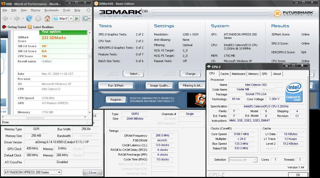
Task: Open URL bar history dropdown arrow
Action: tap(71, 18)
